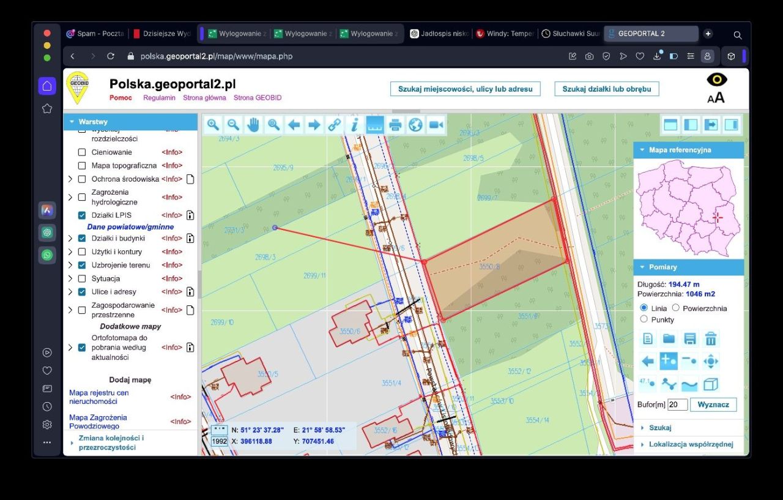Click the 3D cube icon in Pomiary
783x500 pixels.
pyautogui.click(x=710, y=384)
